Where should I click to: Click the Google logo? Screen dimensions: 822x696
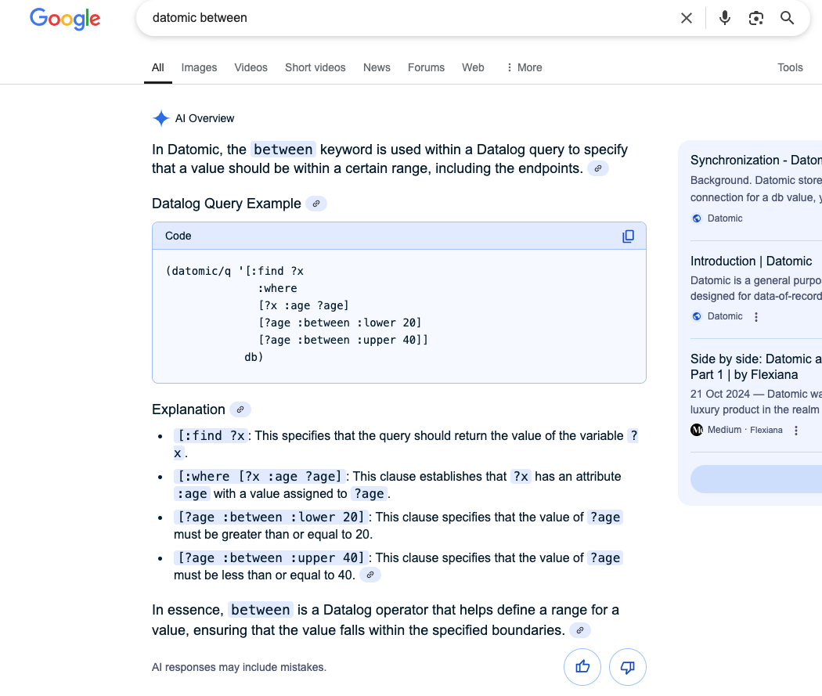click(x=65, y=19)
